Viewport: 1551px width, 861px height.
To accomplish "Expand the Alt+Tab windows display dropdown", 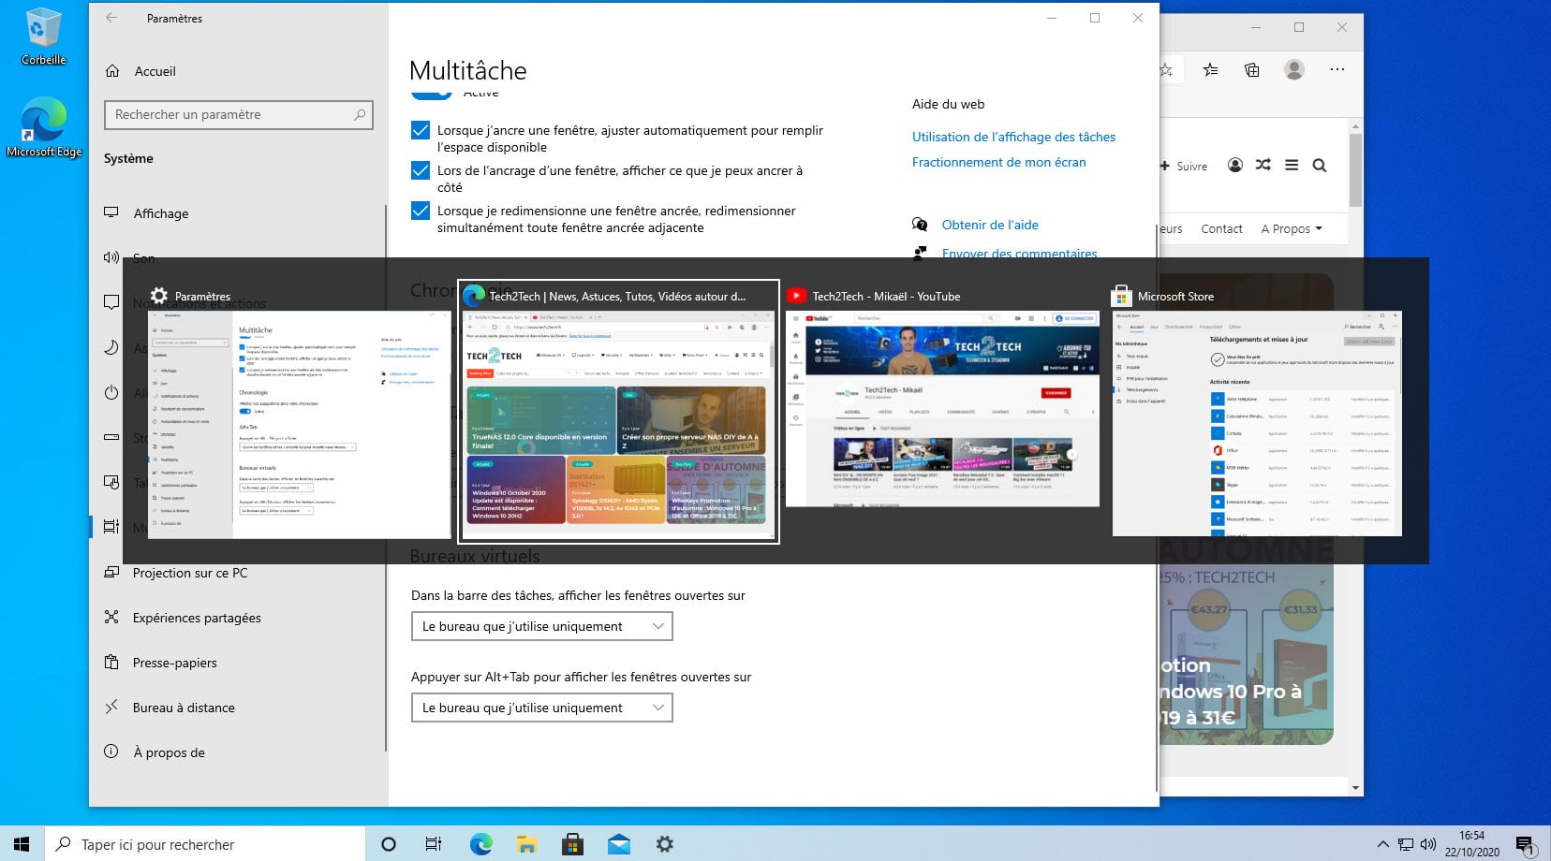I will coord(542,708).
